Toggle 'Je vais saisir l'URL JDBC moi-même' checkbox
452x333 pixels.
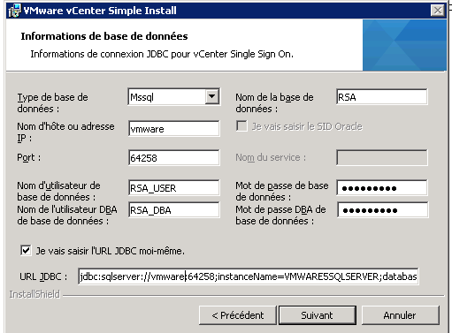pyautogui.click(x=26, y=251)
